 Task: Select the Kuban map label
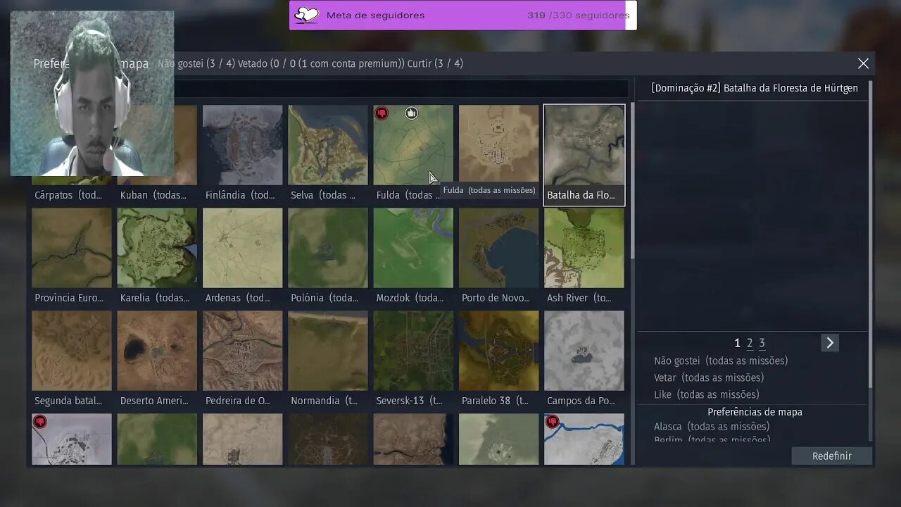tap(153, 195)
